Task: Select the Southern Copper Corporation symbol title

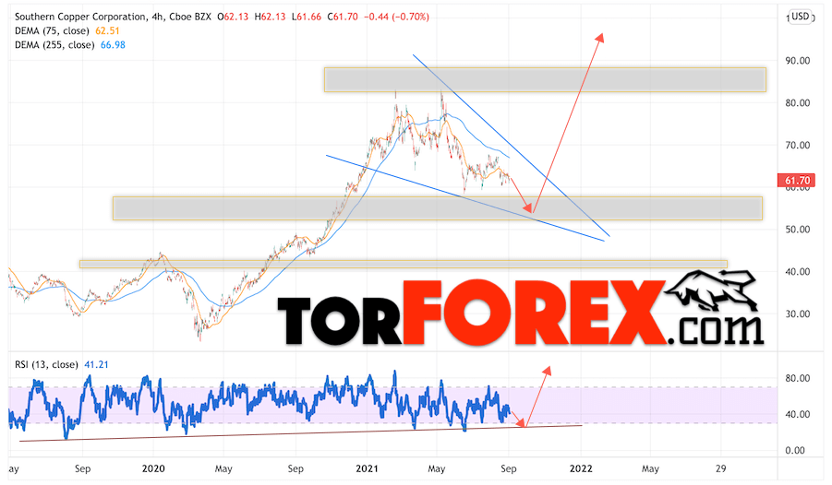Action: pyautogui.click(x=79, y=17)
